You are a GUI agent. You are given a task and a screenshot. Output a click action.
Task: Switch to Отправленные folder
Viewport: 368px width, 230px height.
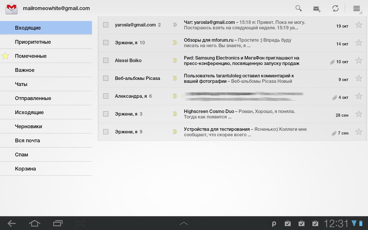pos(33,98)
